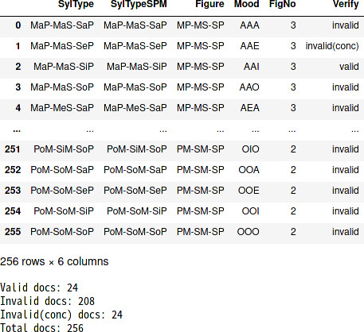This screenshot has width=364, height=332.
Task: Click the OOI mood cell
Action: (x=250, y=211)
